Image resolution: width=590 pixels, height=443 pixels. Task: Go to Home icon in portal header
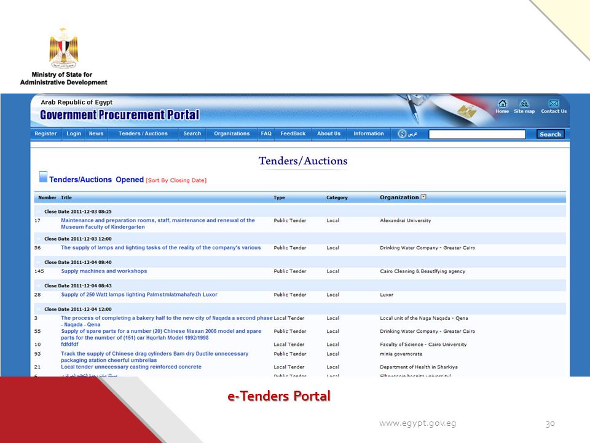click(x=502, y=103)
